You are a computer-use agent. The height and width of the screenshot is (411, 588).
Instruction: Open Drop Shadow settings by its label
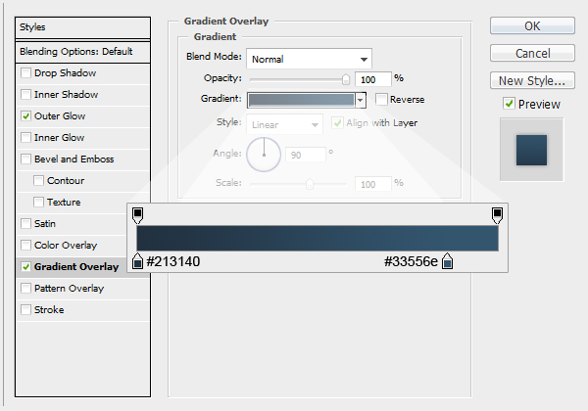click(x=66, y=73)
